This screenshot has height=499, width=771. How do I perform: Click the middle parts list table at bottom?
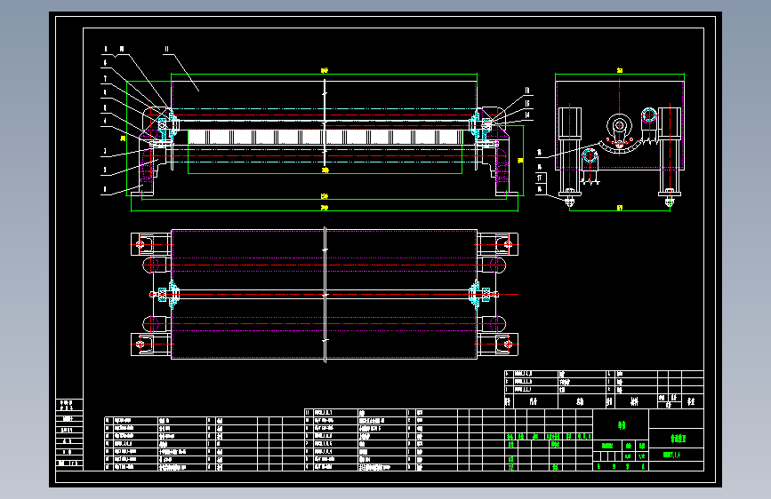405,440
